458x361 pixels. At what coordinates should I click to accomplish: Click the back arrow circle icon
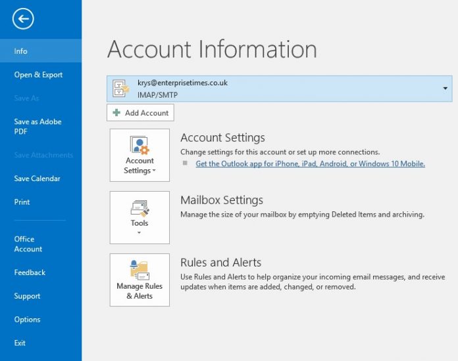tap(23, 19)
